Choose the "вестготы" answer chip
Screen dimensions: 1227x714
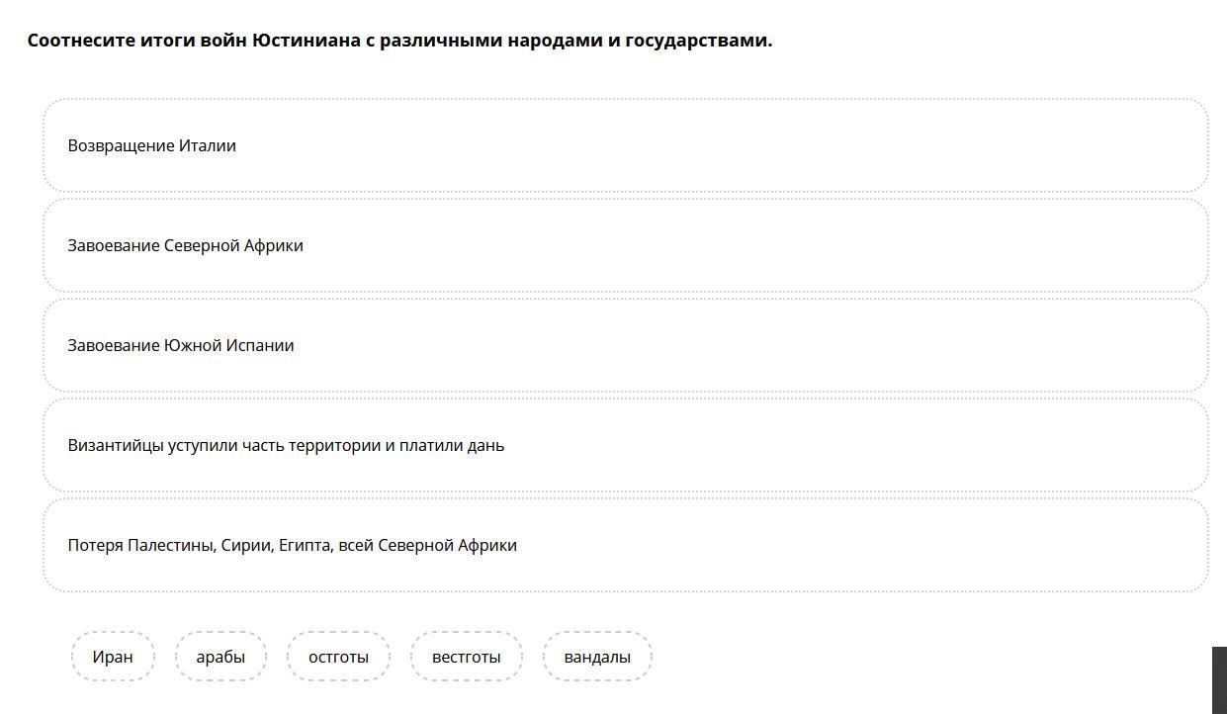pyautogui.click(x=466, y=657)
